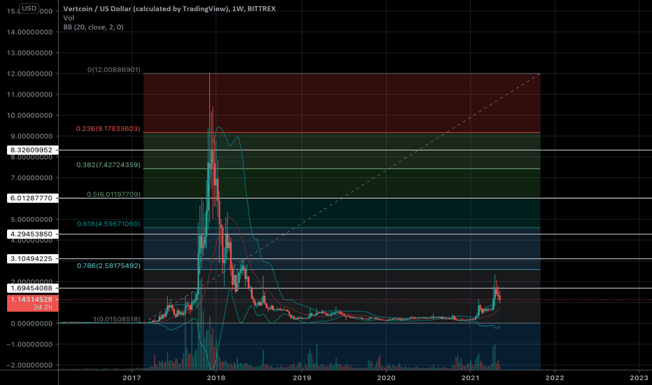The height and width of the screenshot is (385, 652).
Task: Click the Fibonacci 0.382(7.42724359) level label
Action: (108, 164)
